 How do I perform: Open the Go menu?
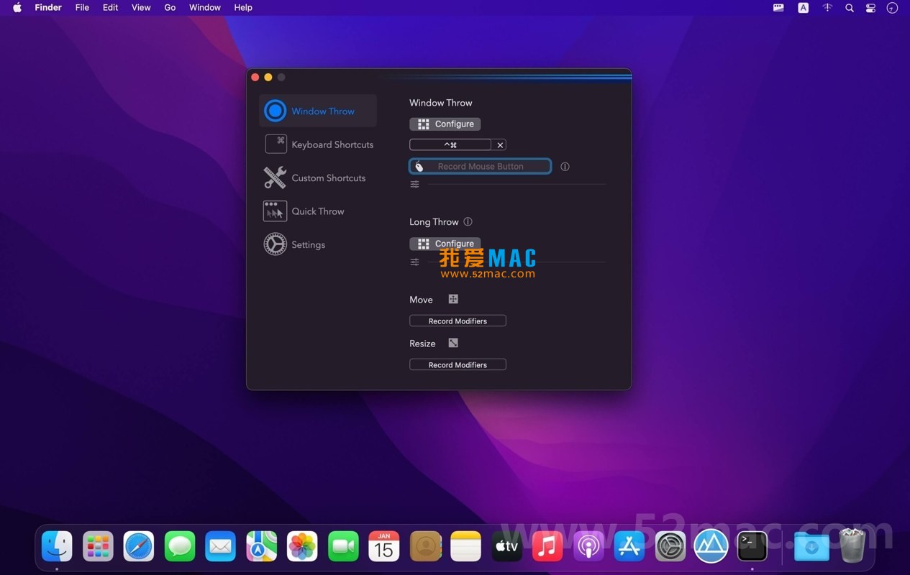[170, 7]
